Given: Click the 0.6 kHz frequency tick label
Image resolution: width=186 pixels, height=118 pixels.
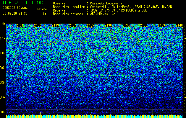Looking at the screenshot, I should [x=2, y=112].
